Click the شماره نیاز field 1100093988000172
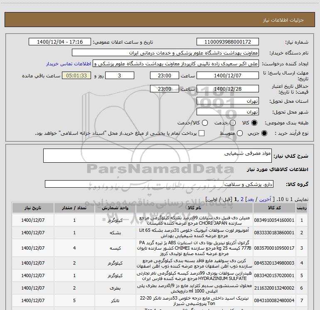 click(228, 42)
